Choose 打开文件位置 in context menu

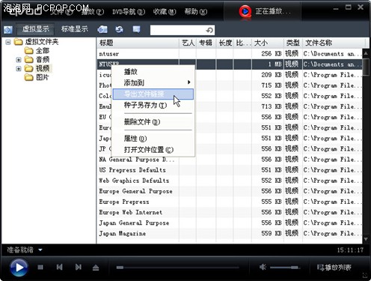pyautogui.click(x=153, y=150)
